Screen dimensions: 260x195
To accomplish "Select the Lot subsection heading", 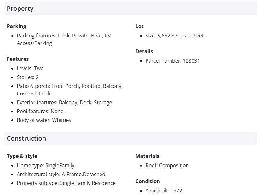I will point(140,26).
